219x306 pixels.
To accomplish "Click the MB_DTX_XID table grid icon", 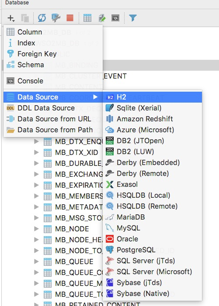I will click(48, 152).
